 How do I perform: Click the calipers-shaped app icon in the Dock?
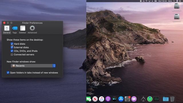[x=143, y=99]
